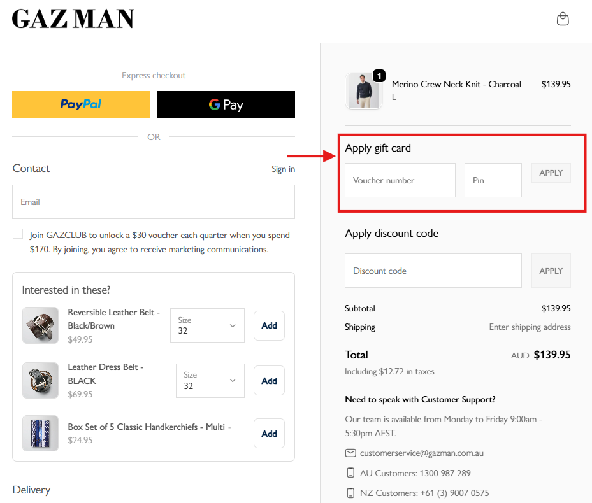Click the Sign in link
592x503 pixels.
coord(283,169)
